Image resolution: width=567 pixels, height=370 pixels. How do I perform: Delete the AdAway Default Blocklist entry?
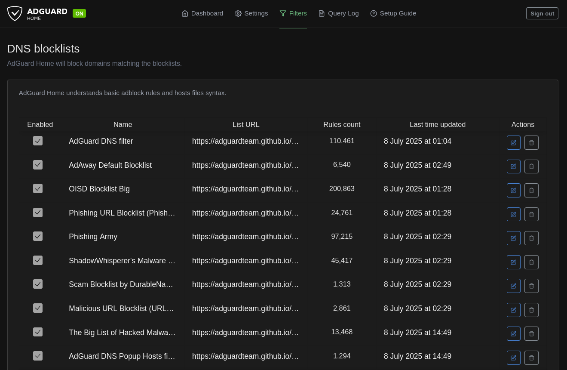pos(531,166)
